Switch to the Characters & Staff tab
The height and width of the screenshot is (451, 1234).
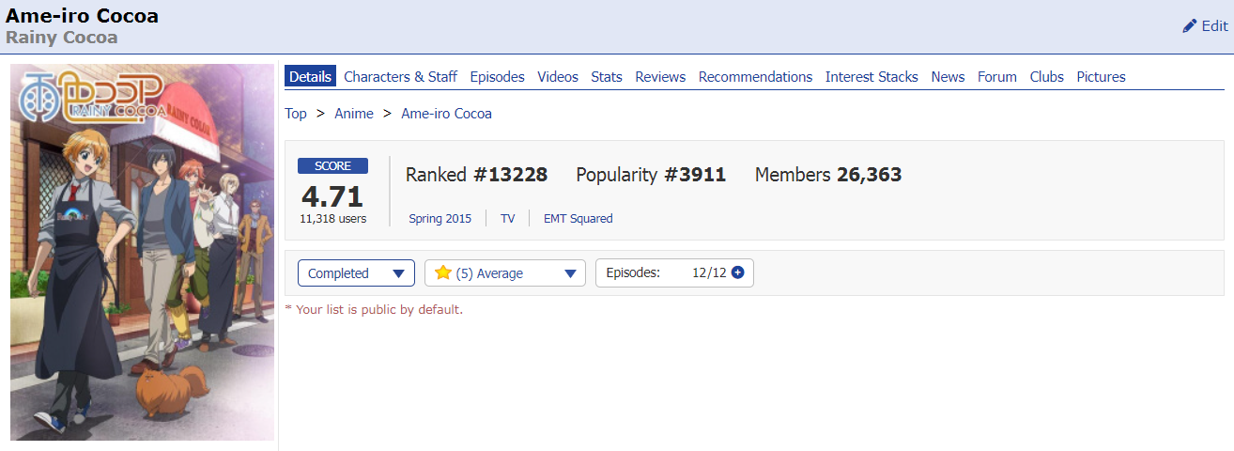click(400, 77)
